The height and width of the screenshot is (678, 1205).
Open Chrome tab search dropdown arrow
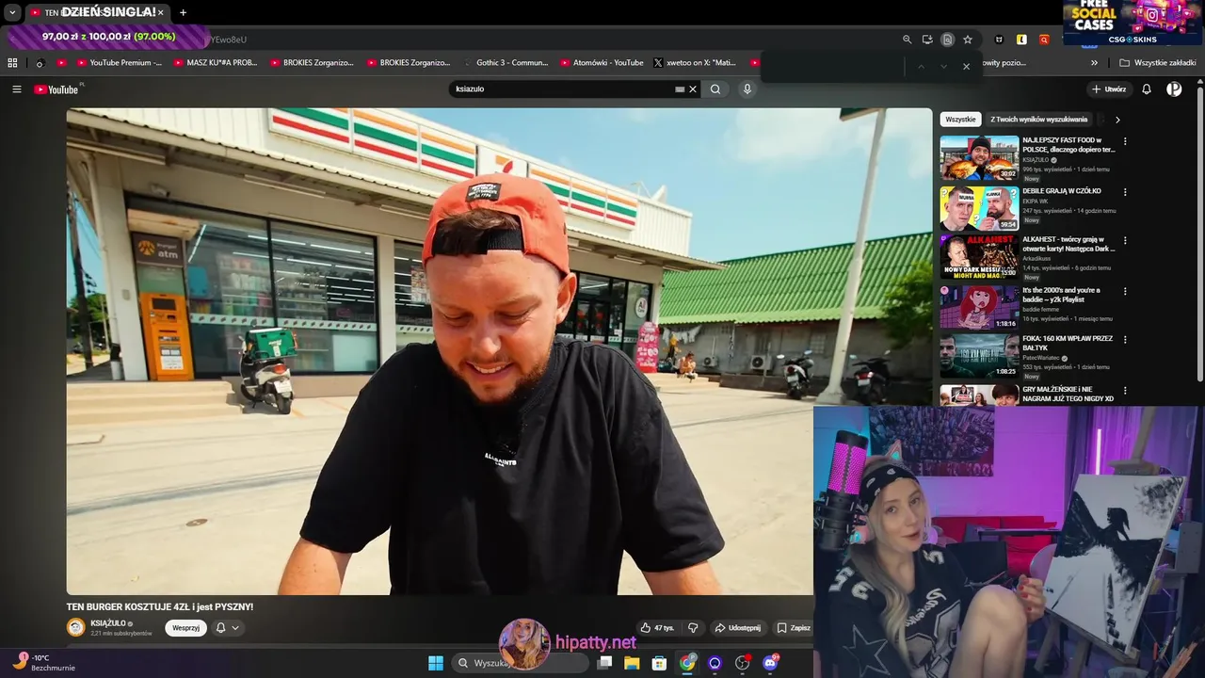tap(12, 12)
